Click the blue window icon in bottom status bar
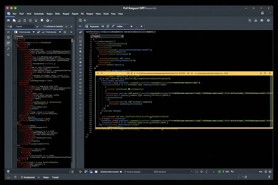Screen dimensions: 278x185 [x=91, y=172]
